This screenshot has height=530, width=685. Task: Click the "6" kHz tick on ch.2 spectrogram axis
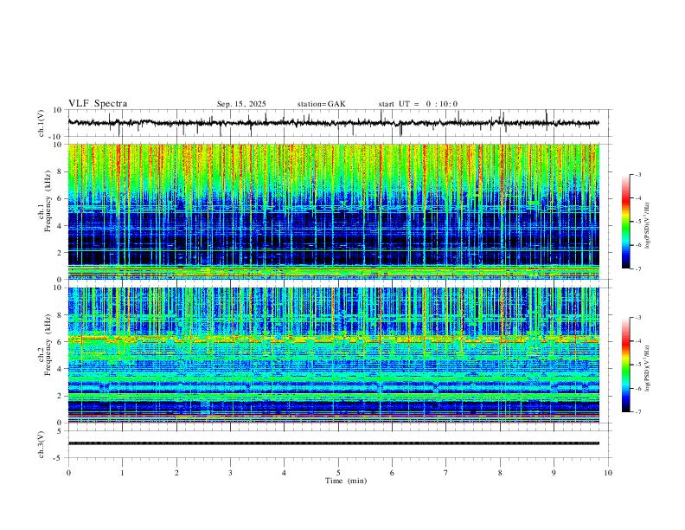pyautogui.click(x=59, y=342)
